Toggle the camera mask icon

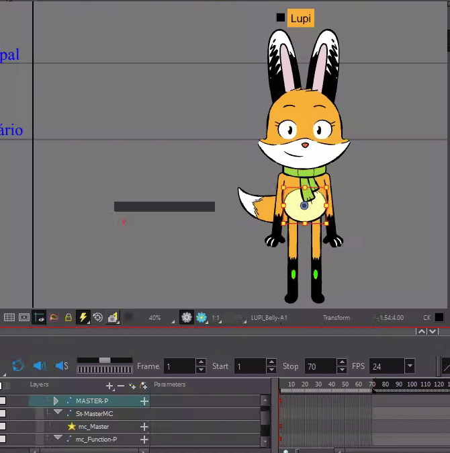point(39,317)
